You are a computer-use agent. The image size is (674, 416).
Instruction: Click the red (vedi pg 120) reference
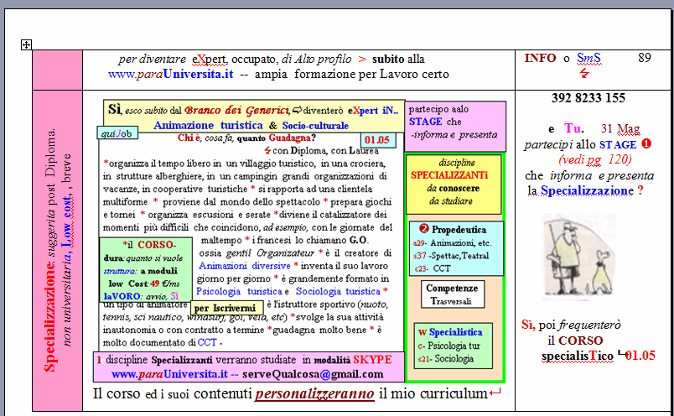pyautogui.click(x=595, y=159)
